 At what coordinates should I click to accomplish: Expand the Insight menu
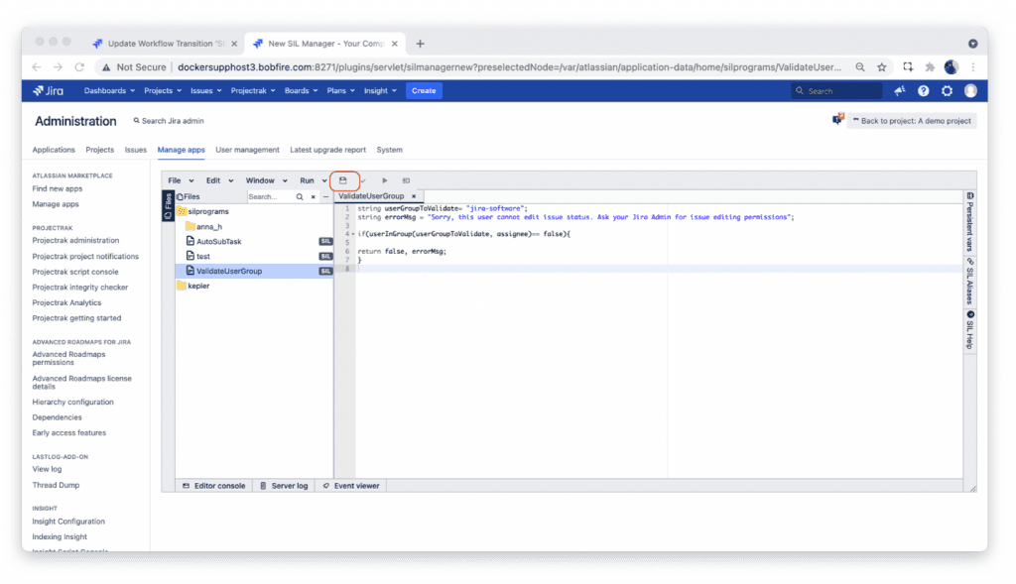380,90
